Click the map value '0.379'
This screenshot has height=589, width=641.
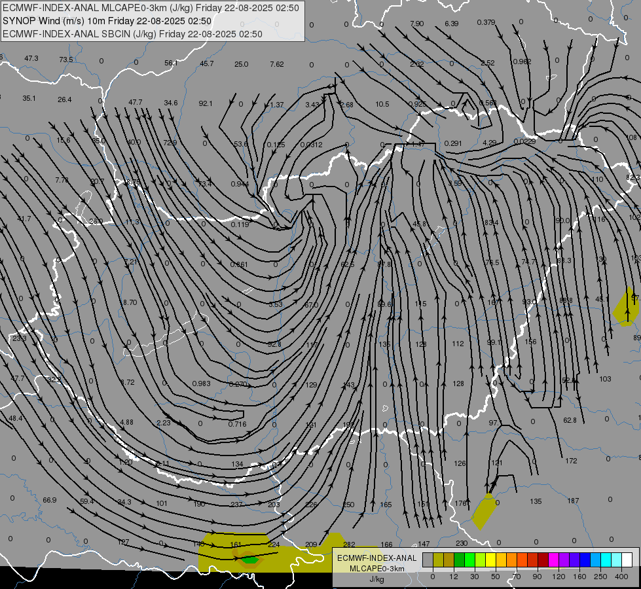point(486,22)
